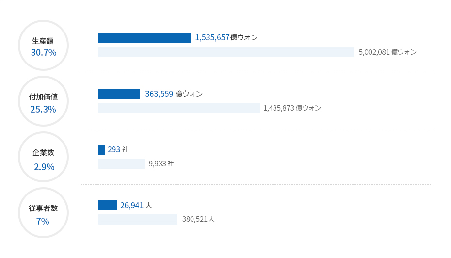Click the 生産額 30.7% circle

(x=44, y=46)
